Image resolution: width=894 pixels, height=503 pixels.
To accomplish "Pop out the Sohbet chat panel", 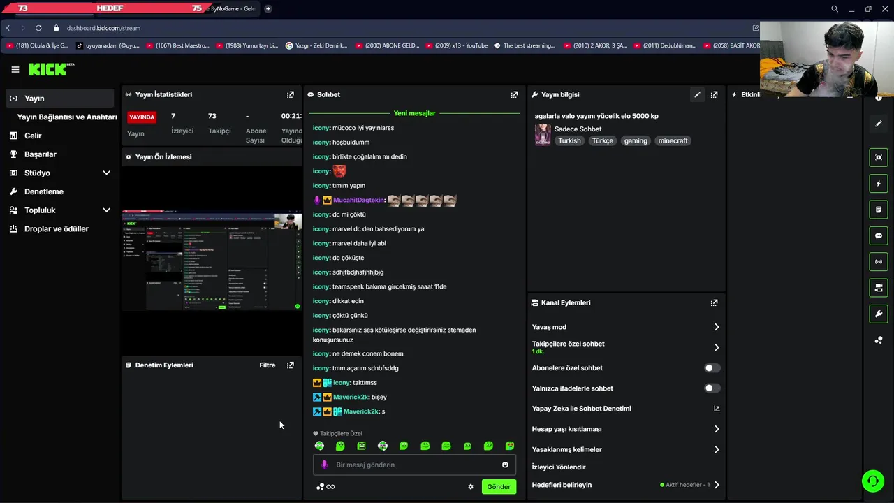I will [x=514, y=94].
